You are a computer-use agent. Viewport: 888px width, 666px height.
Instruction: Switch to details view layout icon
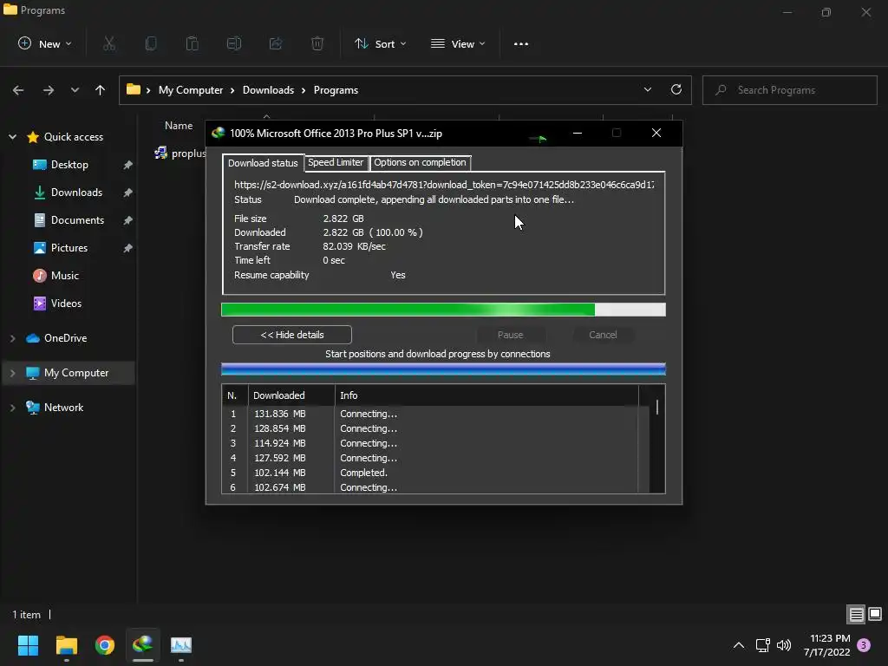pos(856,614)
